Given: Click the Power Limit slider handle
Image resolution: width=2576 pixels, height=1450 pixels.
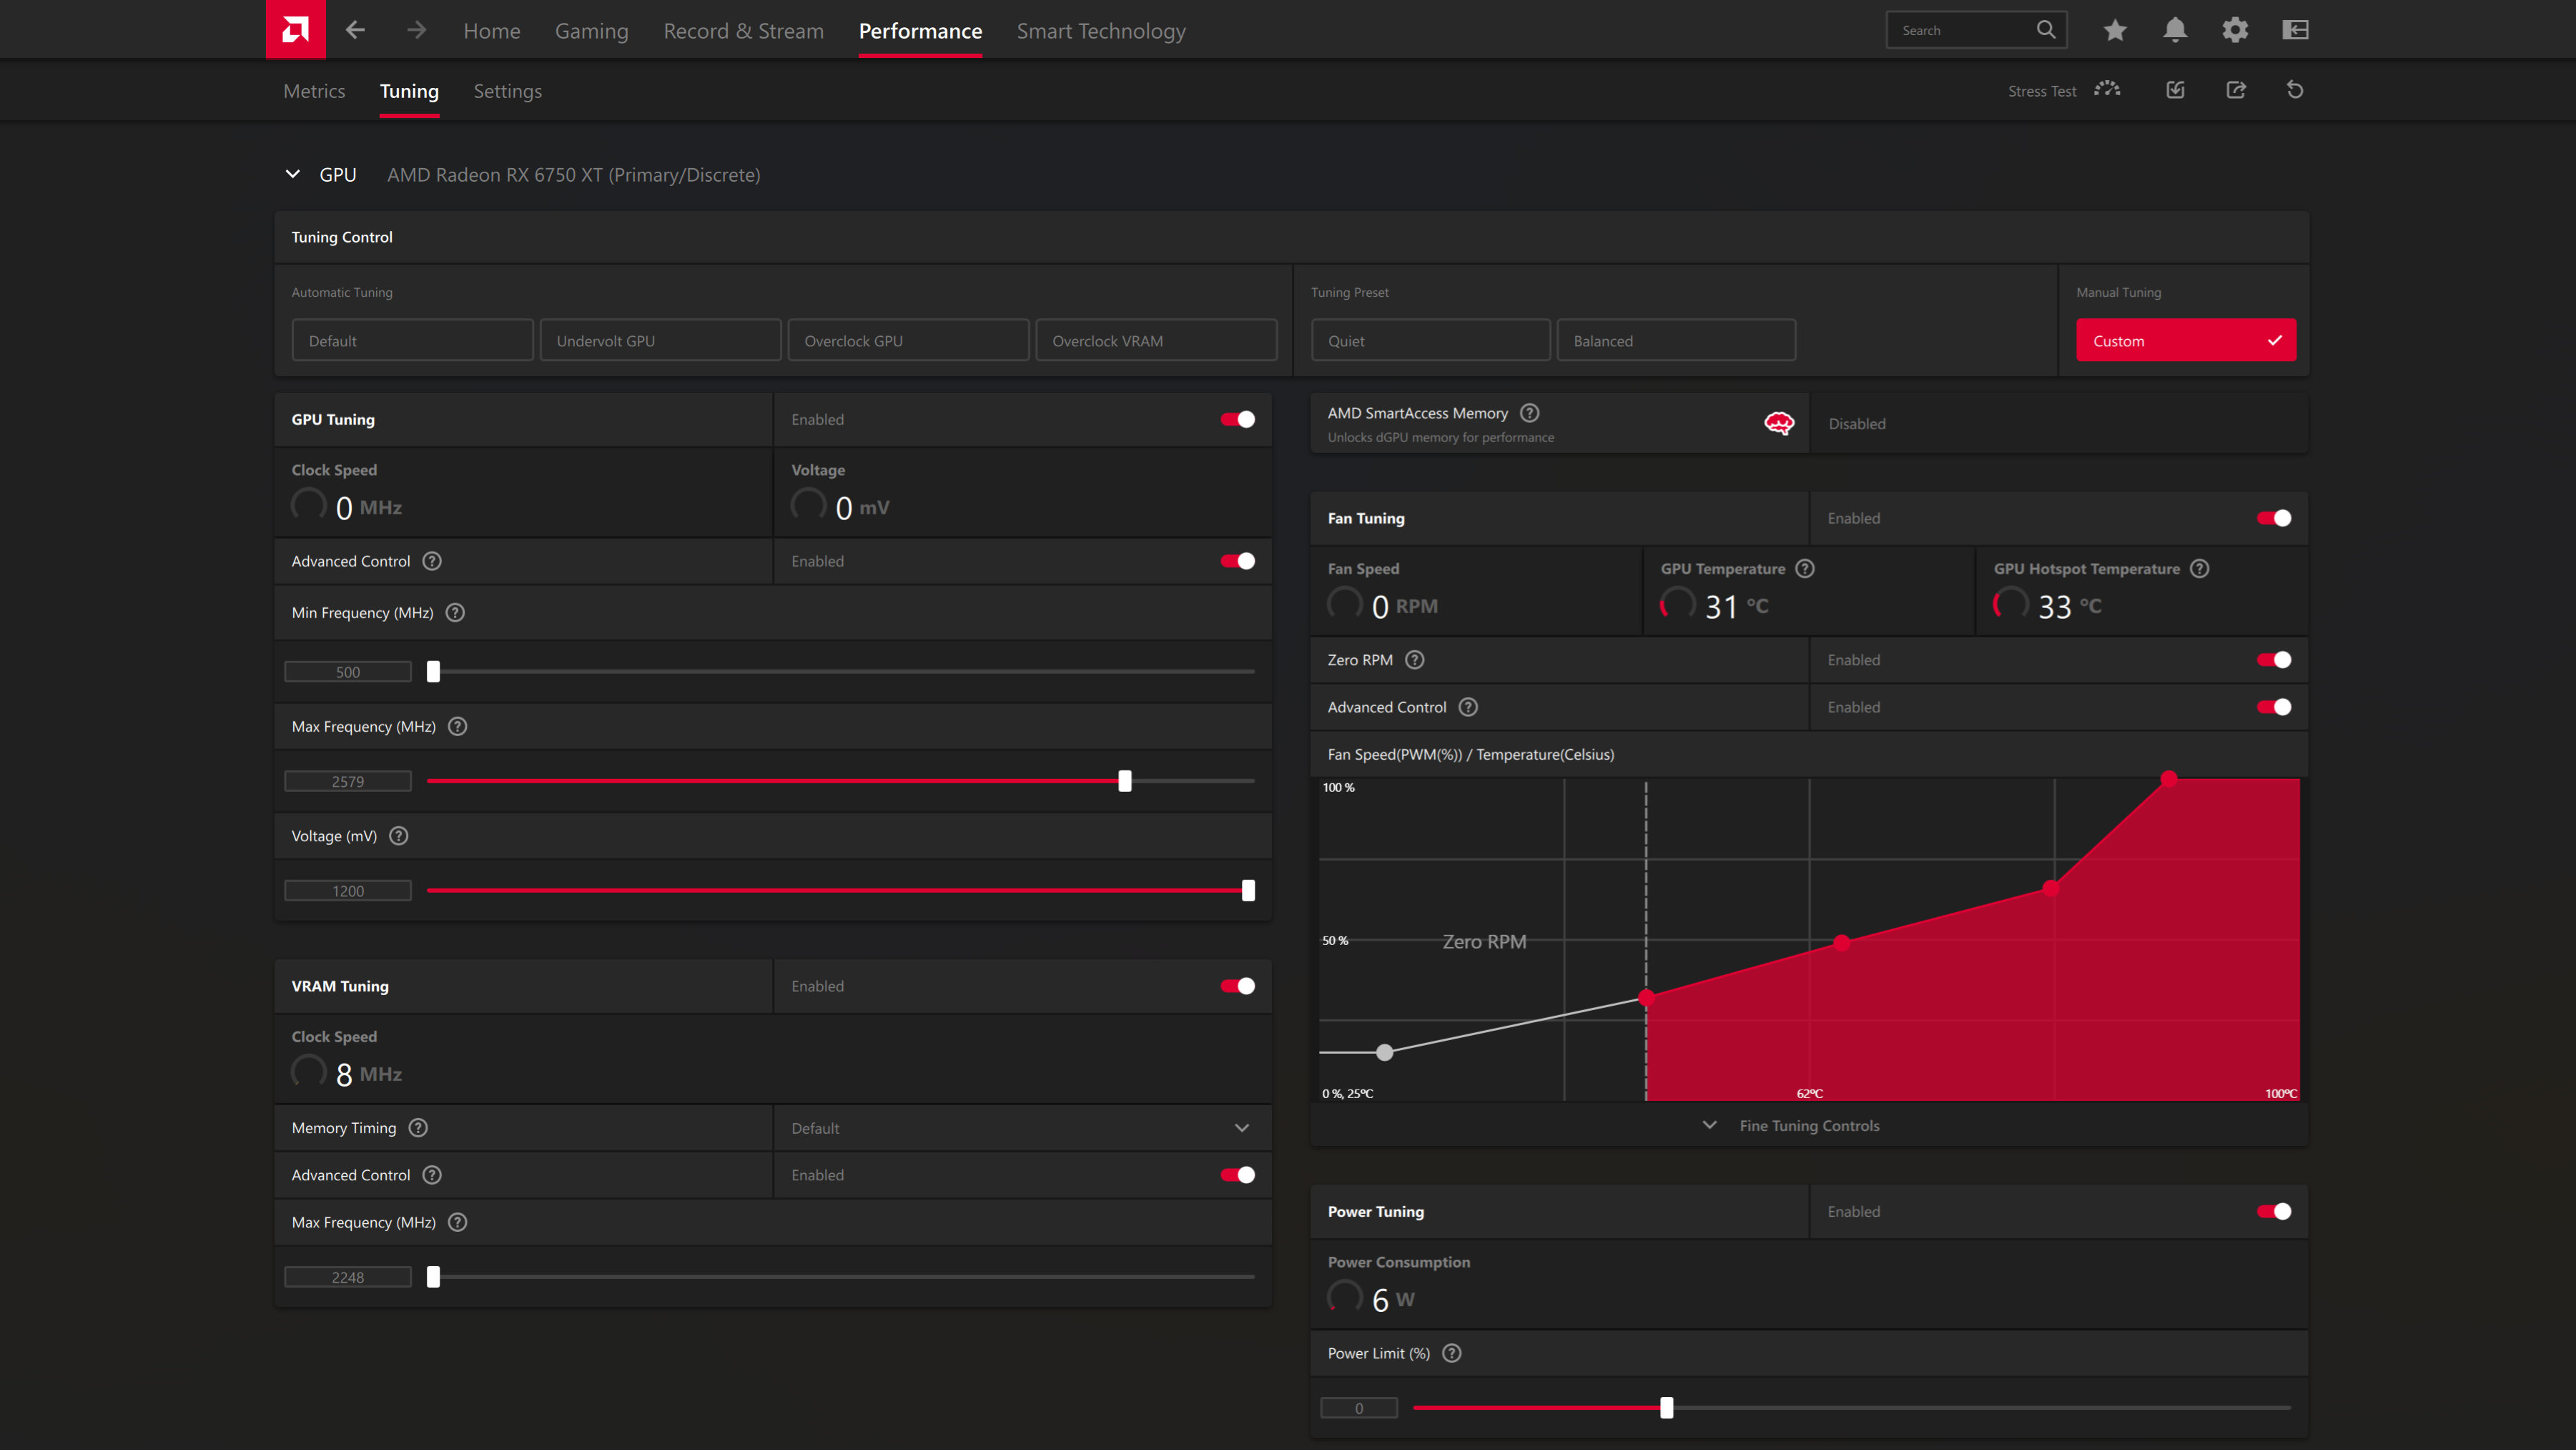Looking at the screenshot, I should [x=1666, y=1408].
